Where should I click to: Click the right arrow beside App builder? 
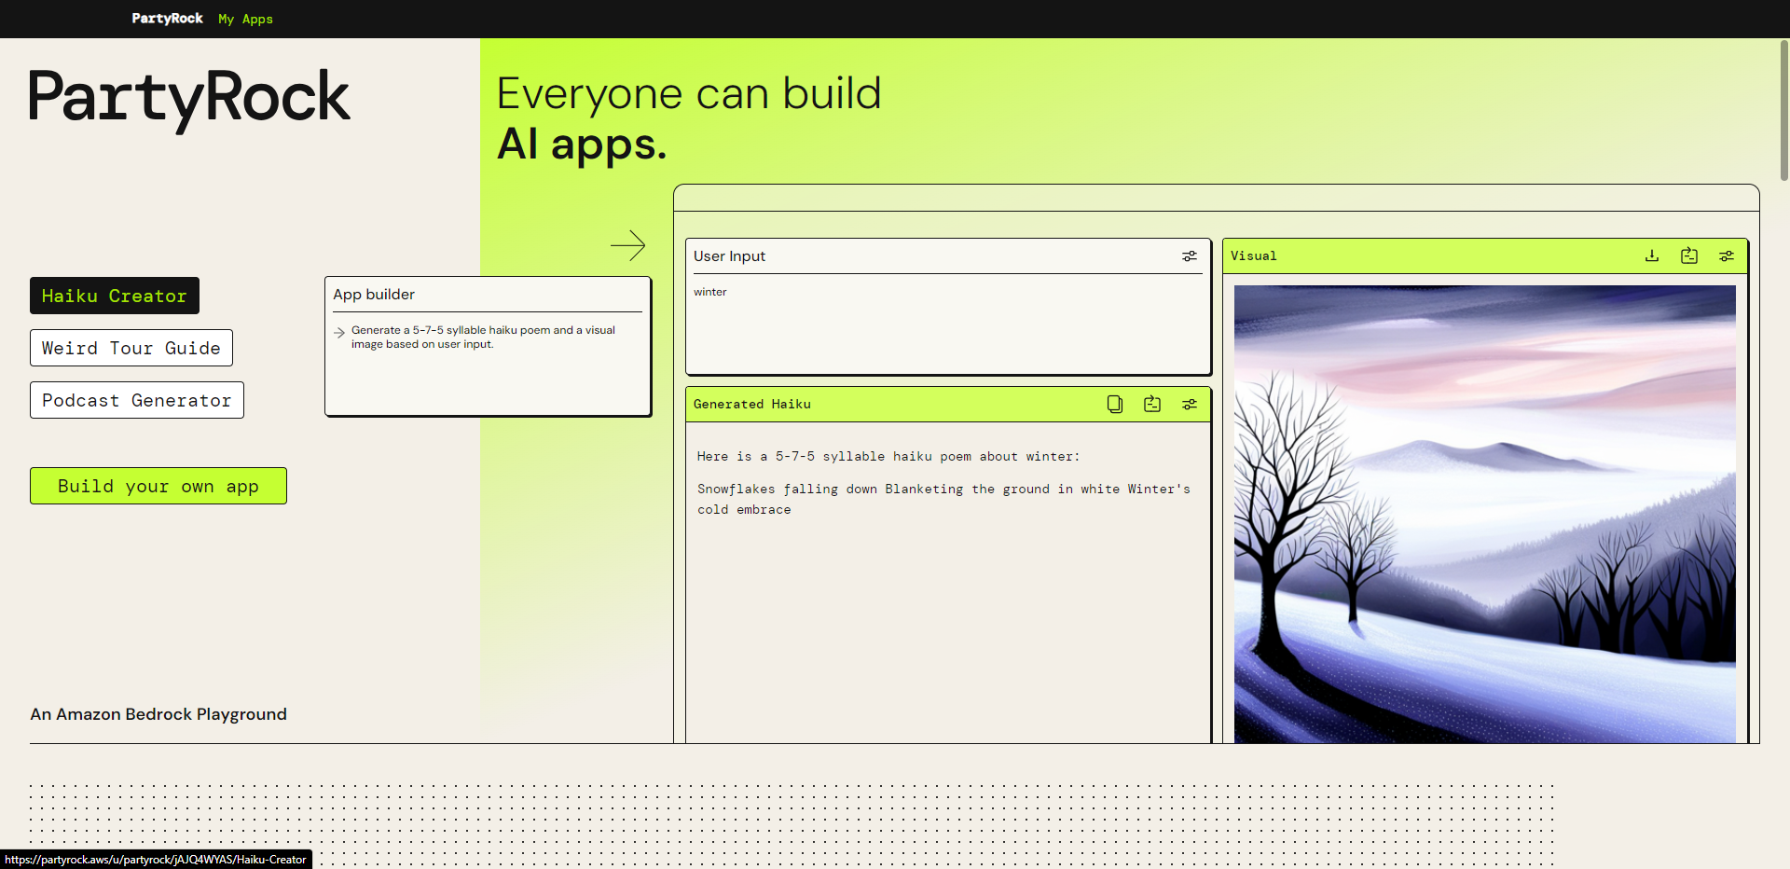(627, 245)
